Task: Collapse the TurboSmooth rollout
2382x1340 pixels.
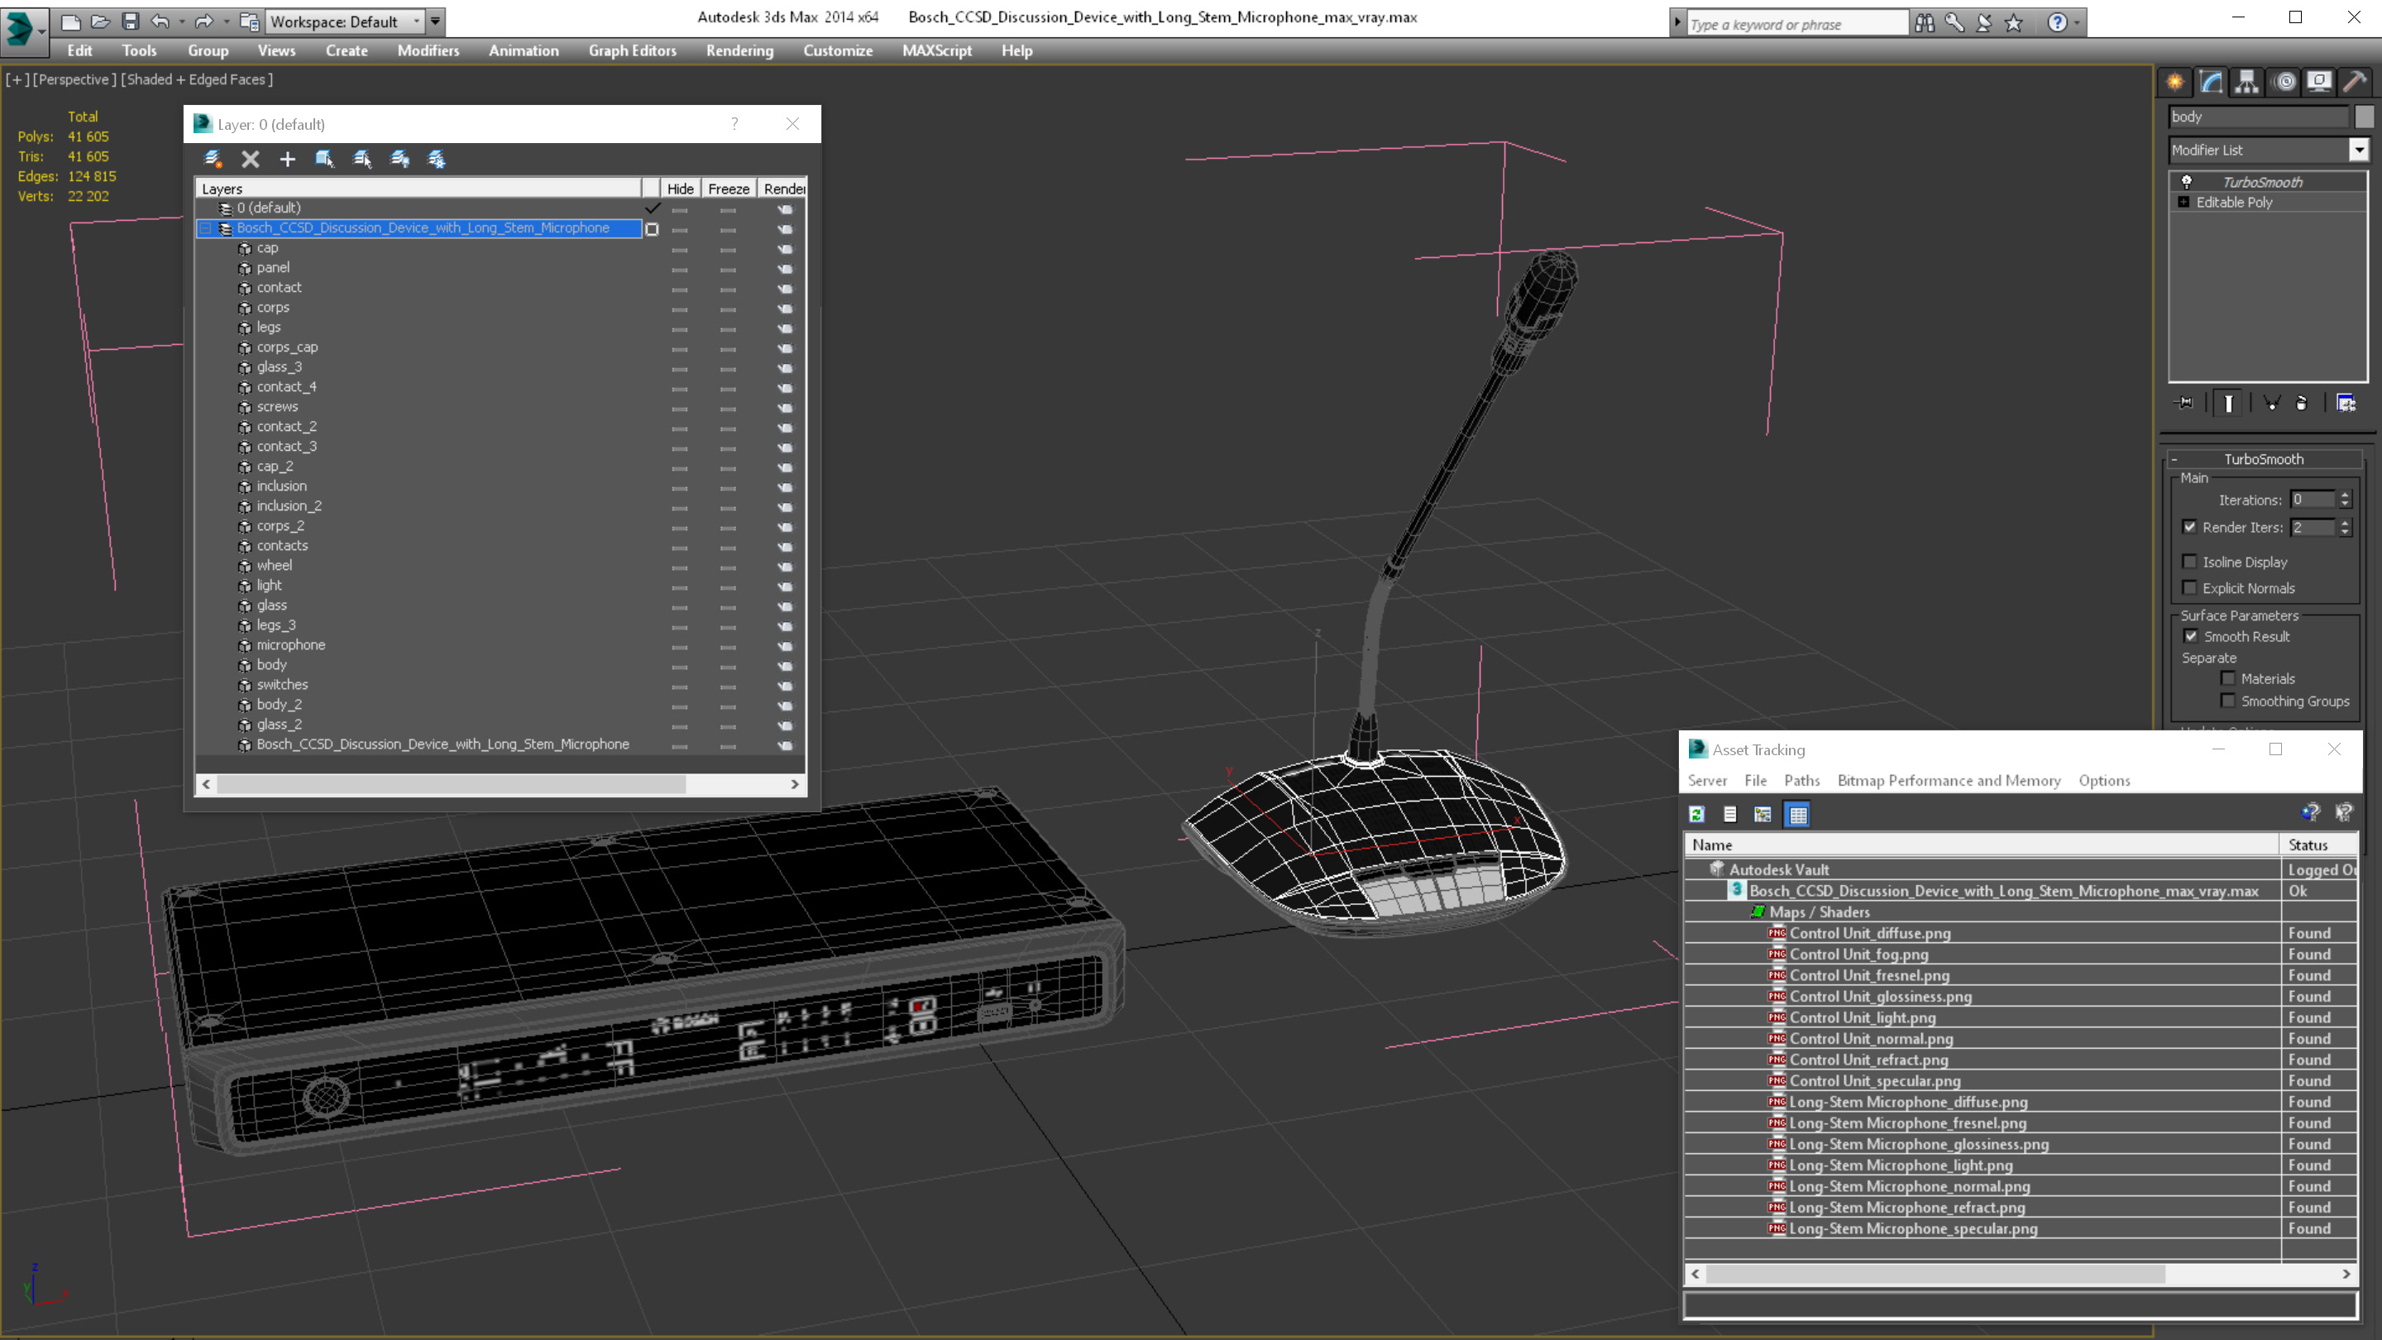Action: pos(2175,459)
